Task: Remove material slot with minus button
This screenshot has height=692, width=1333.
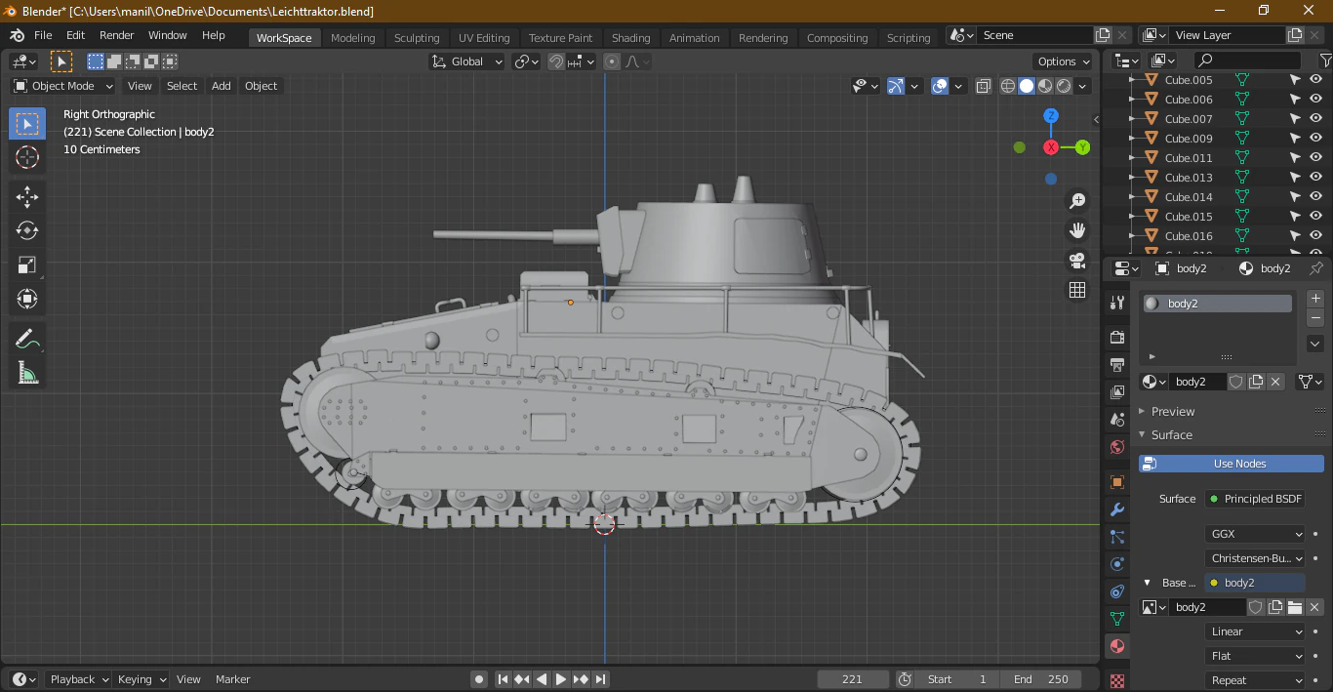Action: click(x=1315, y=318)
